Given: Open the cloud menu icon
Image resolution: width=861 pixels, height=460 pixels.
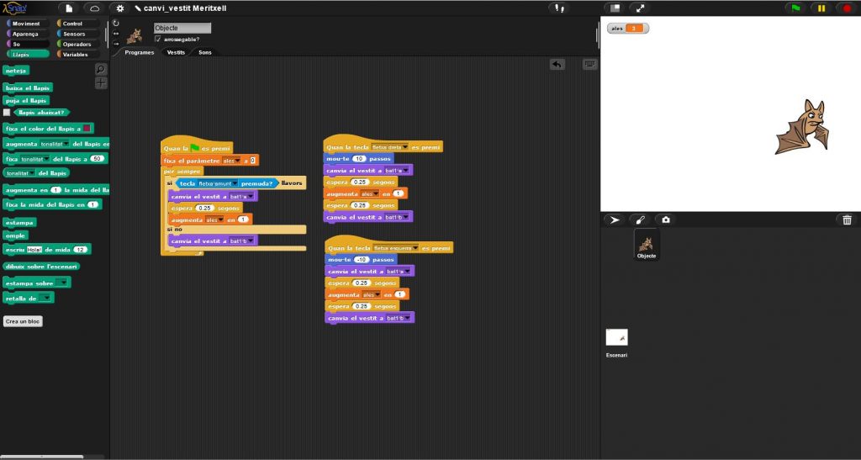Looking at the screenshot, I should click(94, 8).
